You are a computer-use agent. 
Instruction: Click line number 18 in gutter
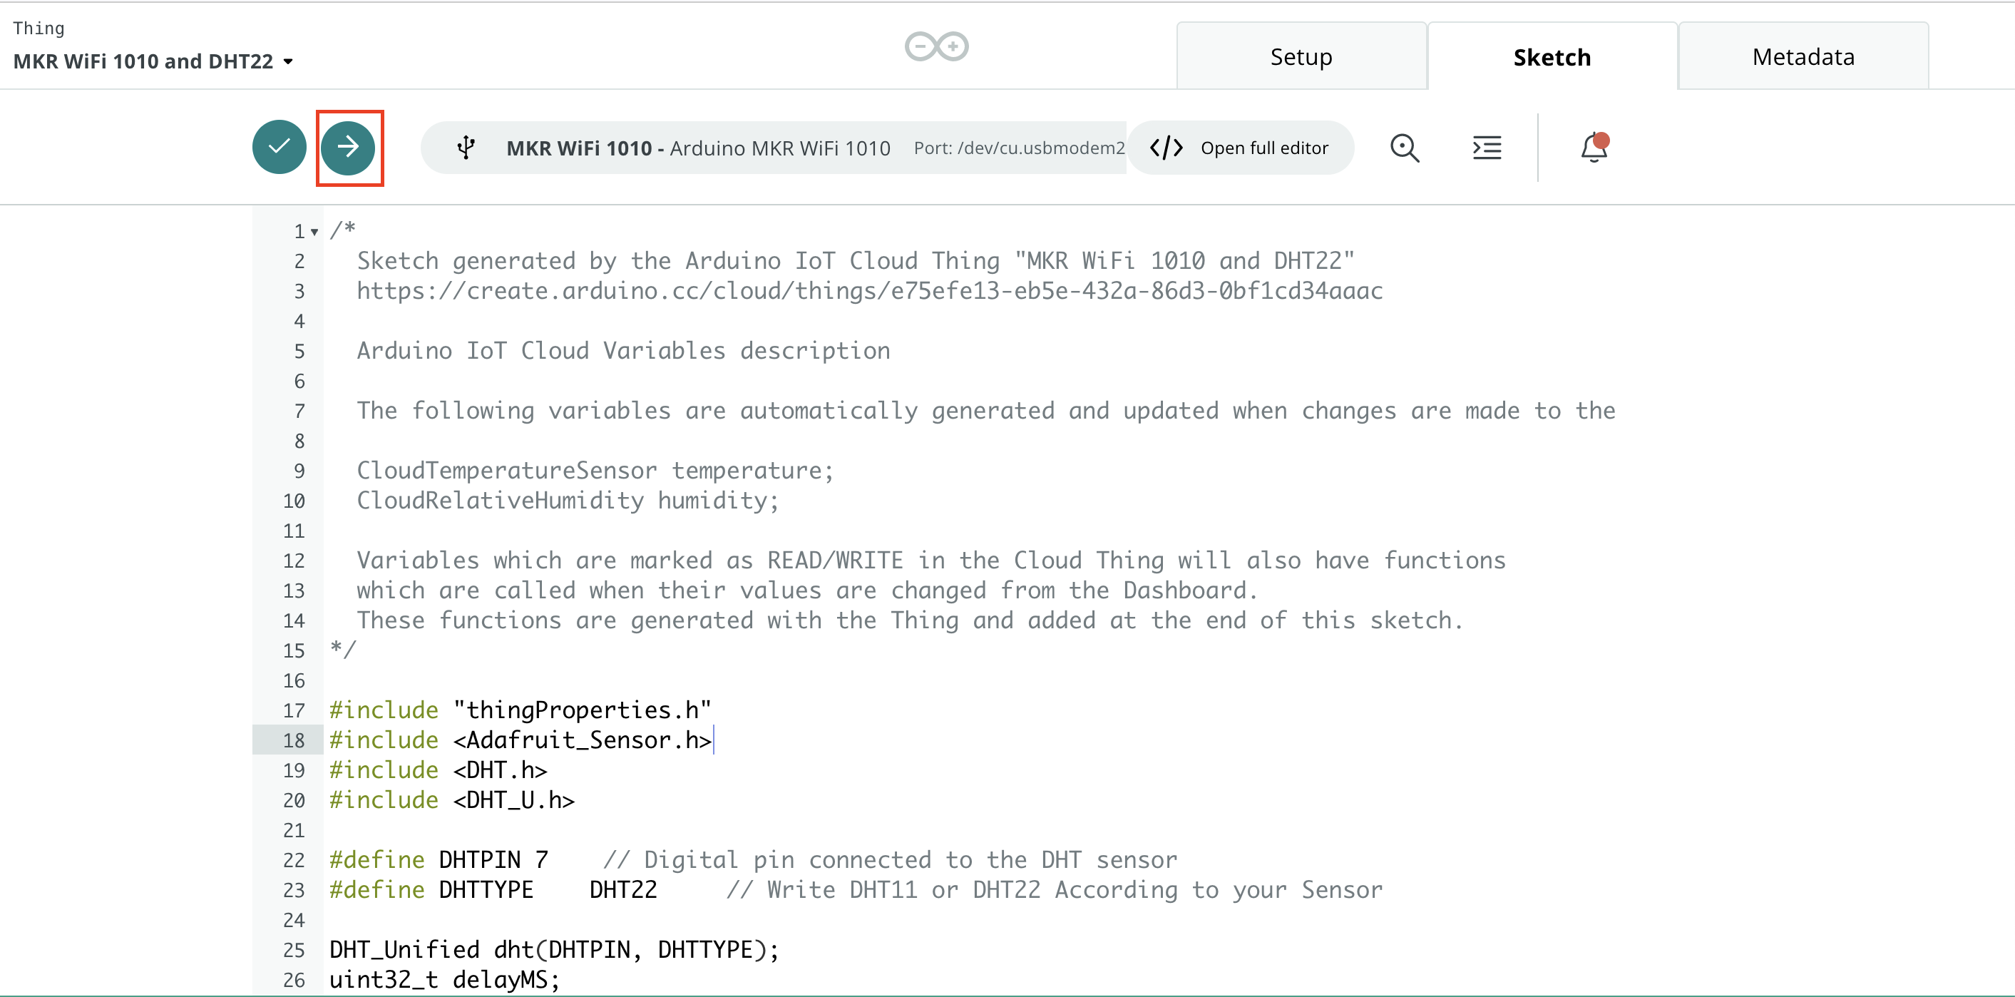tap(294, 740)
